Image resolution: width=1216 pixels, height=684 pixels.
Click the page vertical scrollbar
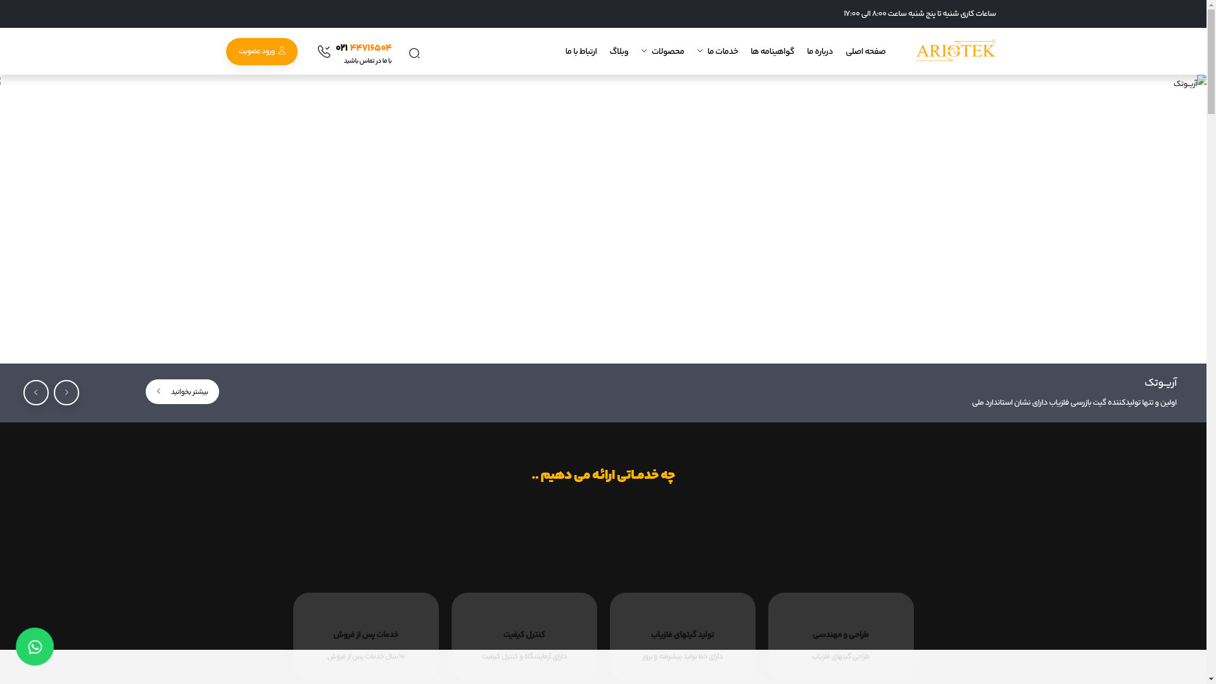click(x=1211, y=342)
